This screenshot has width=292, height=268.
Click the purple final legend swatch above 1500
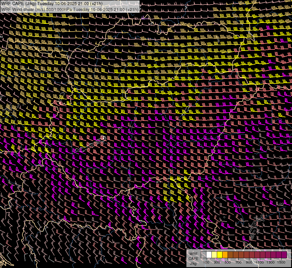(x=284, y=255)
